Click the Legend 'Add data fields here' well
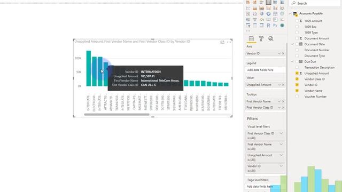 click(265, 70)
